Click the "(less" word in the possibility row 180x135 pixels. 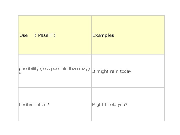pos(45,69)
